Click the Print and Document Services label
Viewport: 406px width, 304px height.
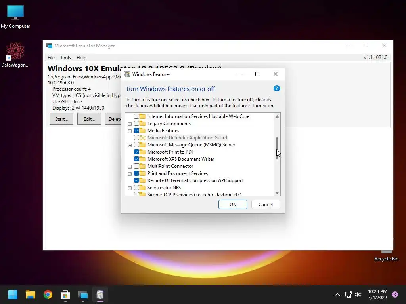pyautogui.click(x=178, y=173)
